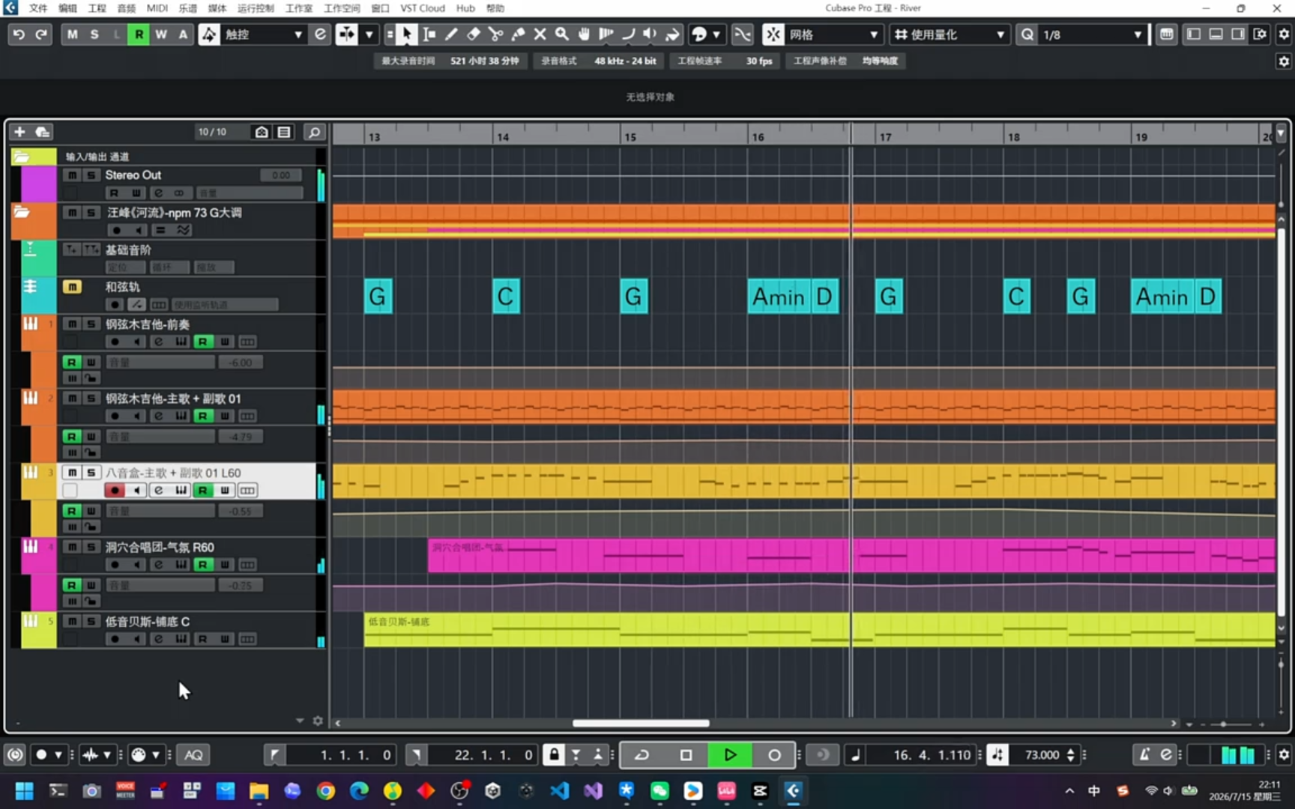The image size is (1295, 809).
Task: Open track search magnifier in track list
Action: pyautogui.click(x=315, y=132)
